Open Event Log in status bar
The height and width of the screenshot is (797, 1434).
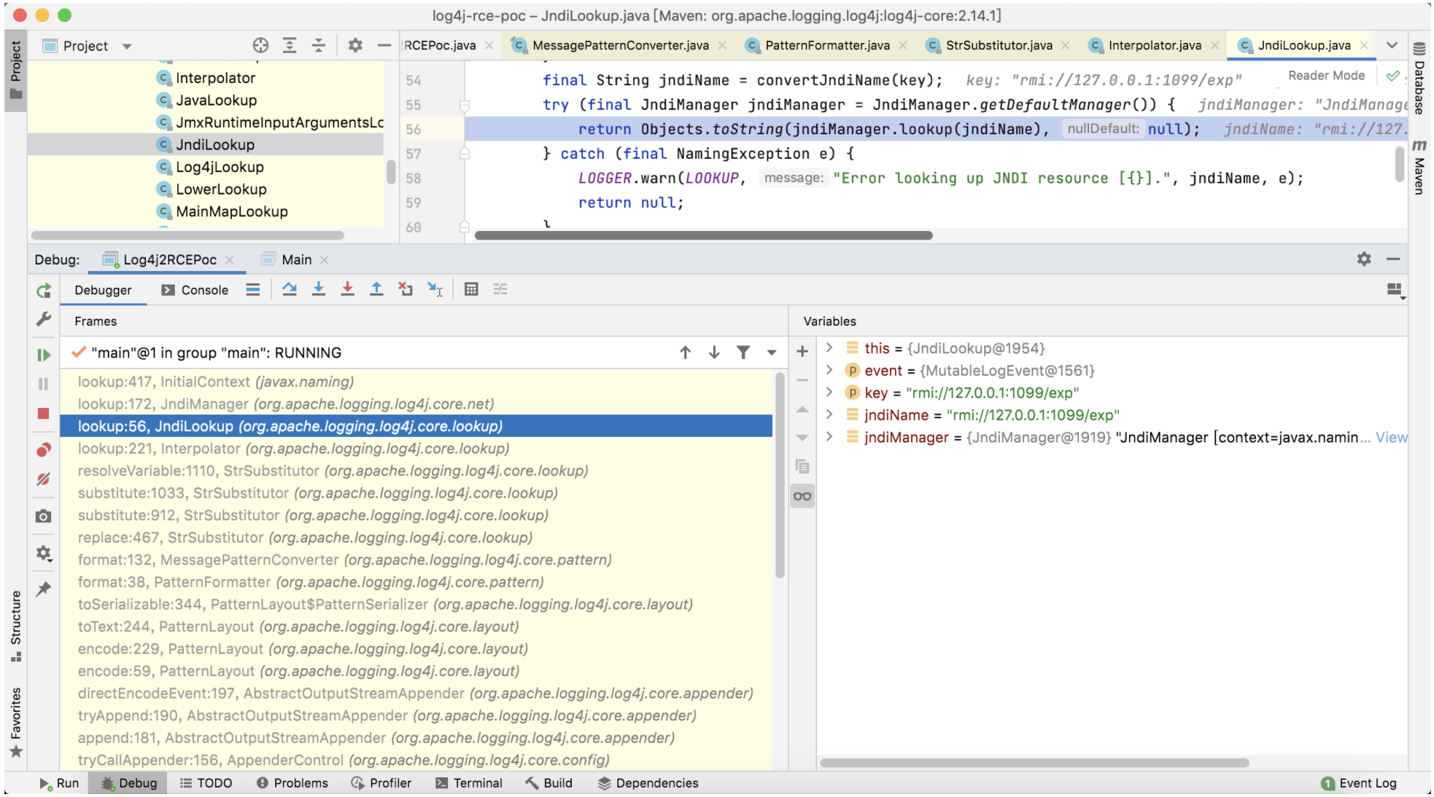[1359, 783]
